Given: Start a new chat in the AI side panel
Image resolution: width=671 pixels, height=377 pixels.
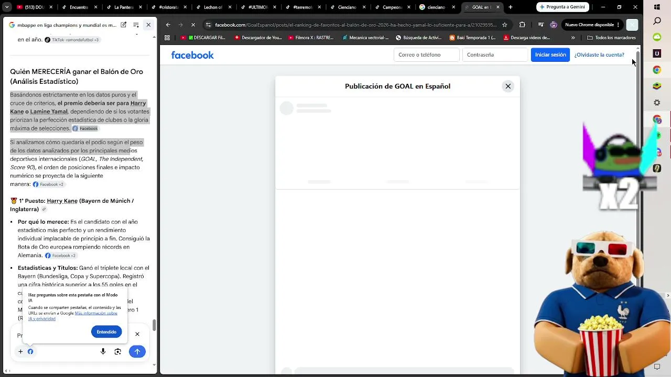Looking at the screenshot, I should (x=124, y=25).
